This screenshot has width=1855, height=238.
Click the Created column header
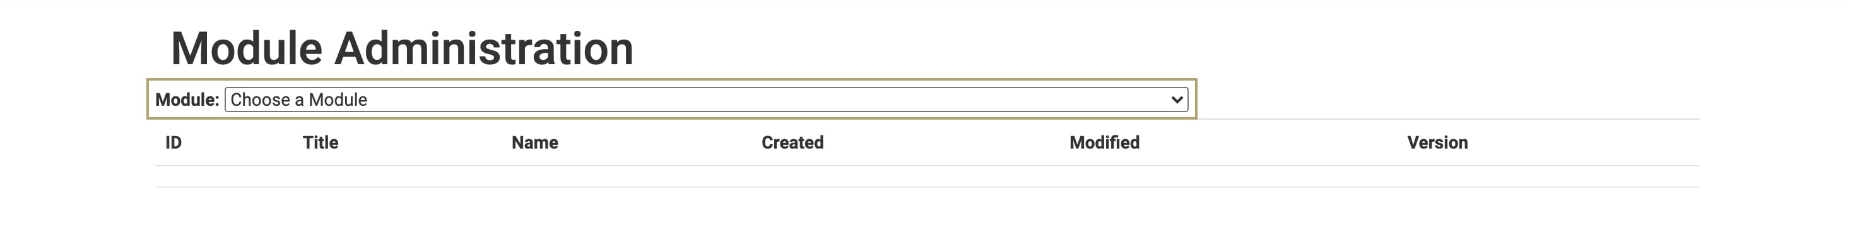793,142
